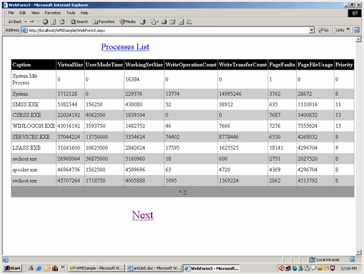Click the purple shield system tray icon
Image resolution: width=364 pixels, height=274 pixels.
[333, 268]
